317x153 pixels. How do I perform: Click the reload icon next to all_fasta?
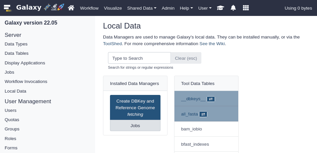point(203,114)
